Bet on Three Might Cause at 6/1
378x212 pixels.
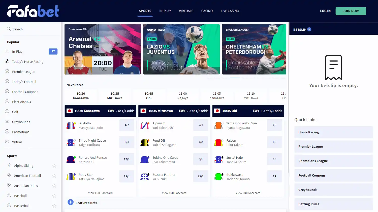pos(127,142)
